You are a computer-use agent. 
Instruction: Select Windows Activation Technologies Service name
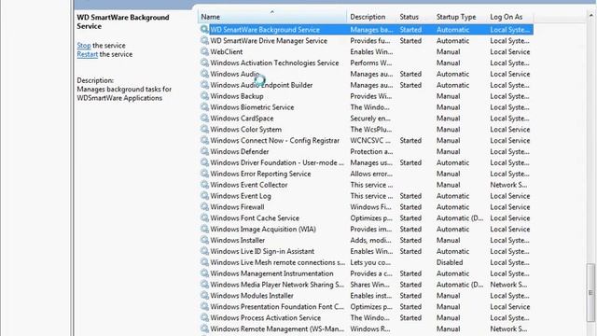pos(274,63)
